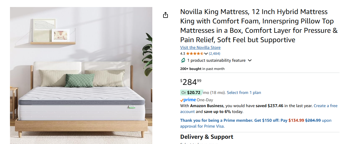The width and height of the screenshot is (346, 144).
Task: Click the green sustainability leaf icon
Action: [x=183, y=61]
